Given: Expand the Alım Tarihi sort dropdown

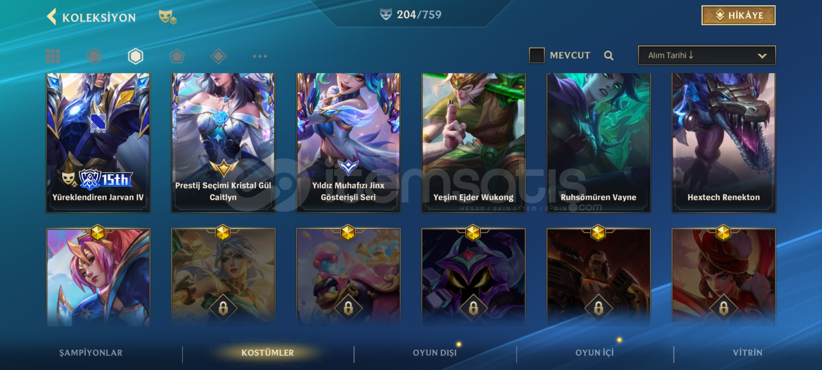Looking at the screenshot, I should point(707,55).
